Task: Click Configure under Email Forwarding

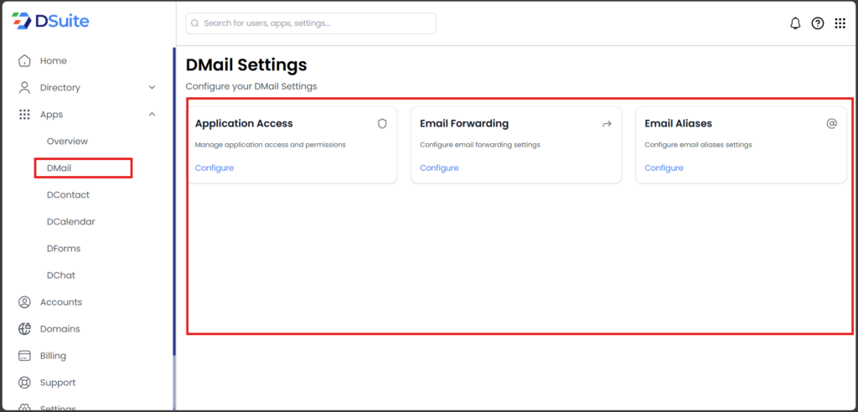Action: pos(439,167)
